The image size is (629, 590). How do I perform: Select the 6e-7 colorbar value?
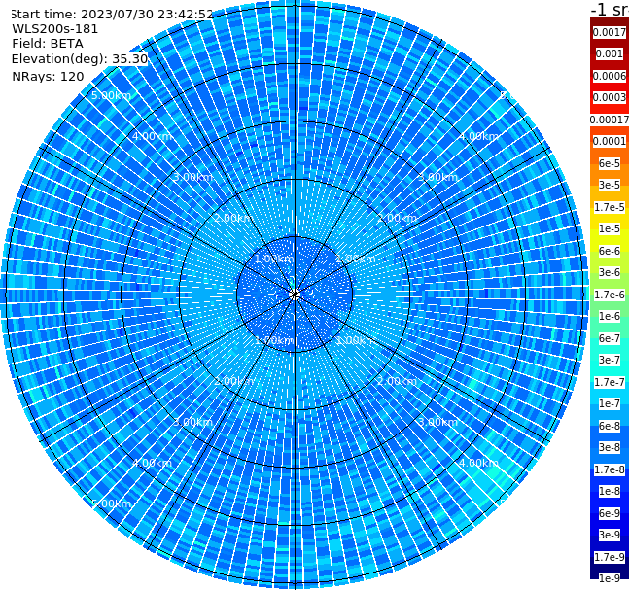tap(610, 338)
